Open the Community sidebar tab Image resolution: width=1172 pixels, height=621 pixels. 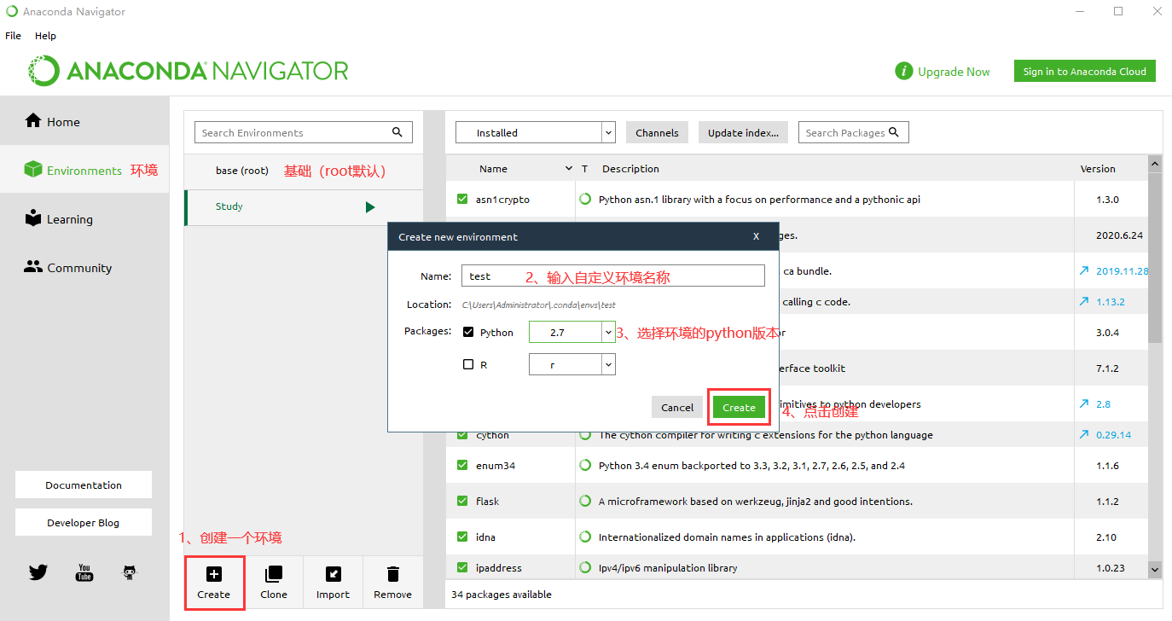pyautogui.click(x=84, y=267)
